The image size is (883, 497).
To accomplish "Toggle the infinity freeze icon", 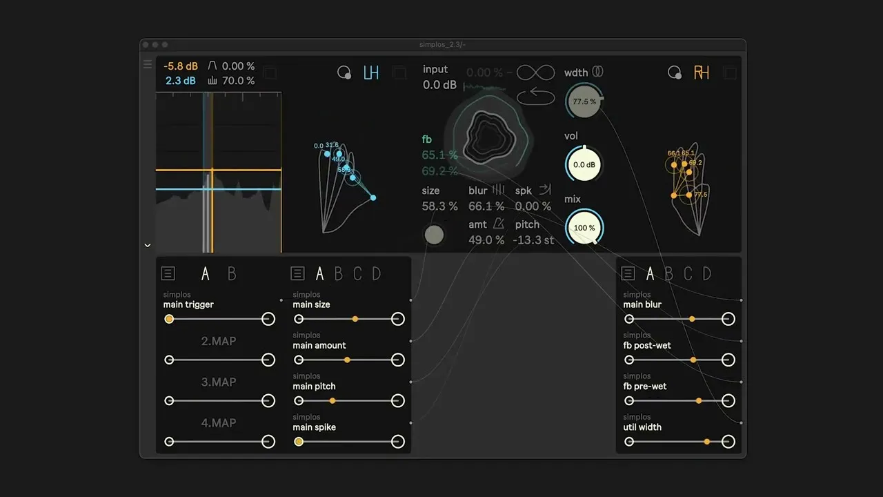I will pyautogui.click(x=536, y=72).
